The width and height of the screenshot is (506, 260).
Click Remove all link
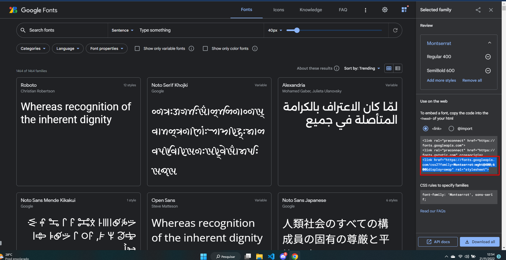coord(472,80)
